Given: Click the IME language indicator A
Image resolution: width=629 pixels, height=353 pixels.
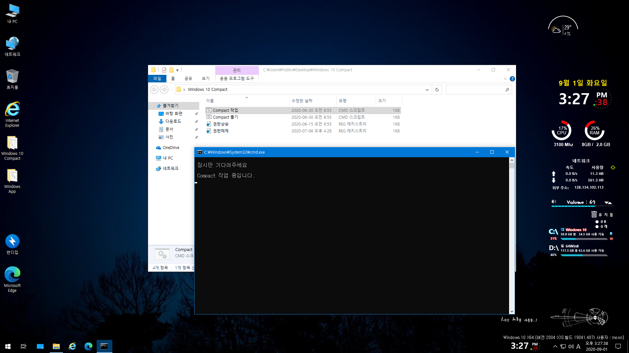Looking at the screenshot, I should pos(579,346).
